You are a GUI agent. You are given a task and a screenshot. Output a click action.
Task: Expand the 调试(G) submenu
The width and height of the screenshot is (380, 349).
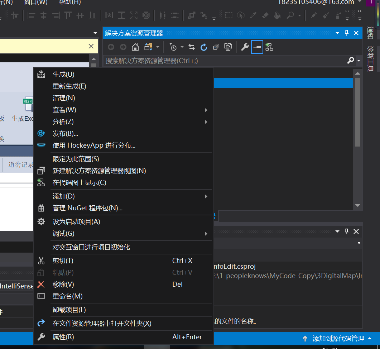124,234
